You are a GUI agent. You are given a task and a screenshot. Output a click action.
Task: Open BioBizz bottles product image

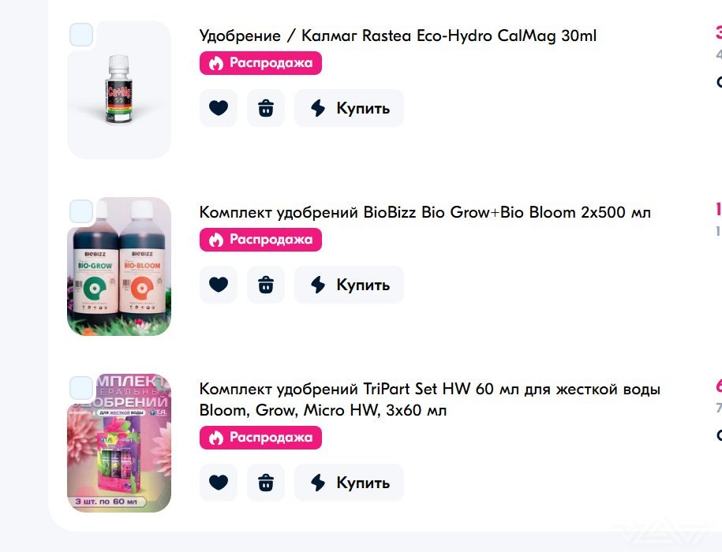(x=119, y=267)
